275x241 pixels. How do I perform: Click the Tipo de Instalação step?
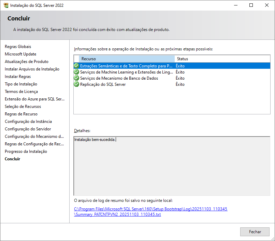(21, 84)
